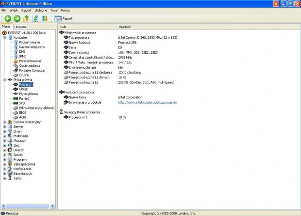This screenshot has width=301, height=216.
Task: Click the Baza danych icon
Action: tap(10, 173)
